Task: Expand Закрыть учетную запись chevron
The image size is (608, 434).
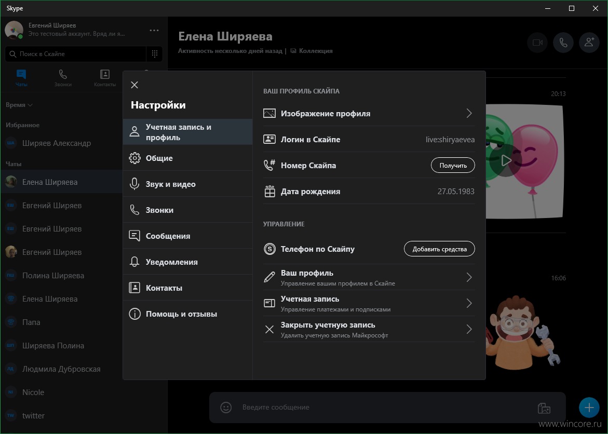Action: click(x=469, y=329)
